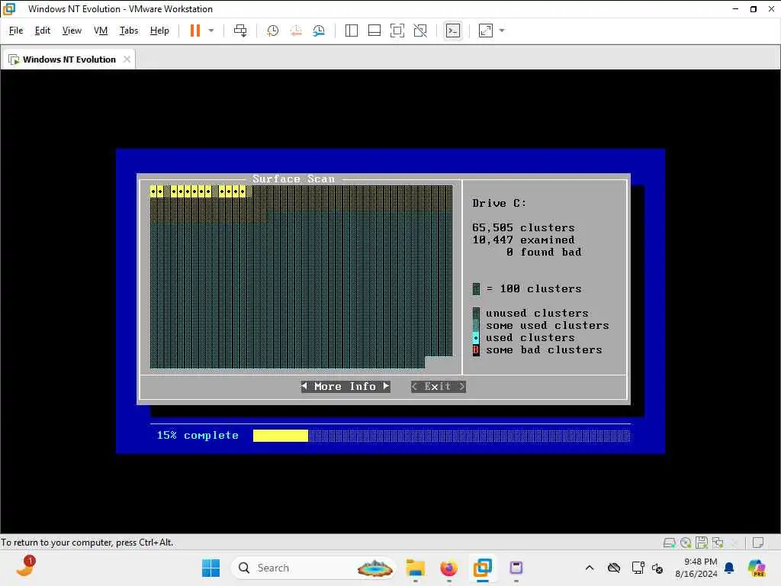
Task: Open the Tabs menu
Action: [128, 31]
